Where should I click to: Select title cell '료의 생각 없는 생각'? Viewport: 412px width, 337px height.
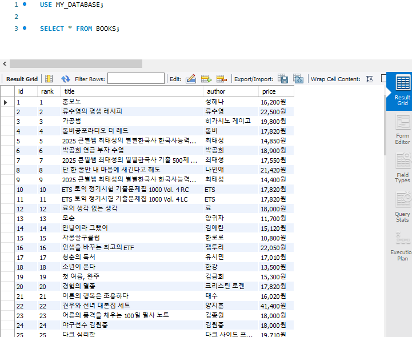tap(131, 209)
